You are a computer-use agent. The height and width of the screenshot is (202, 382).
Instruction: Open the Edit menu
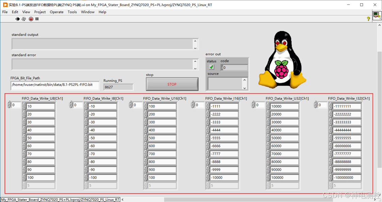tap(15, 12)
